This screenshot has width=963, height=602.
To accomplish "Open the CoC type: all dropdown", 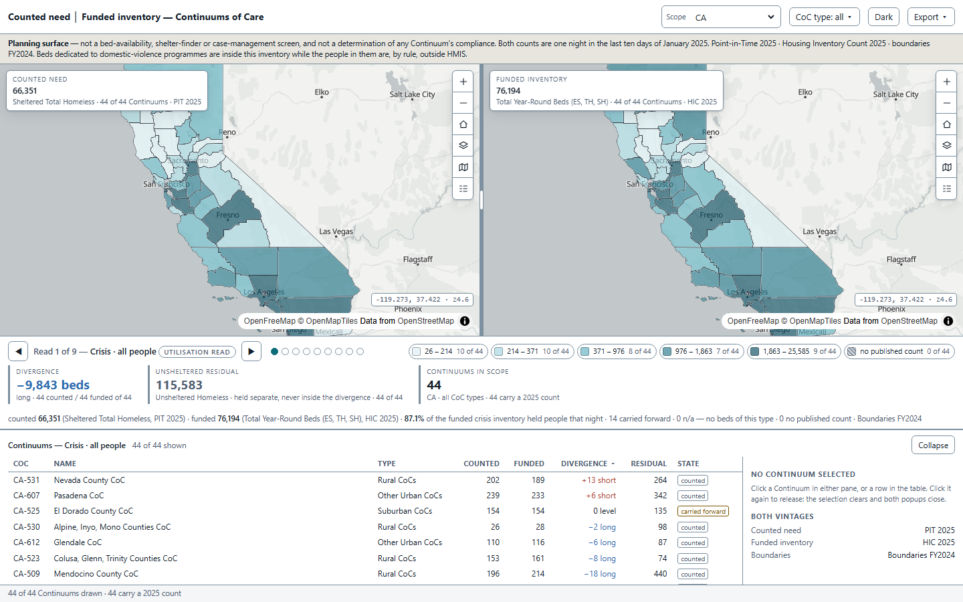I will point(824,17).
